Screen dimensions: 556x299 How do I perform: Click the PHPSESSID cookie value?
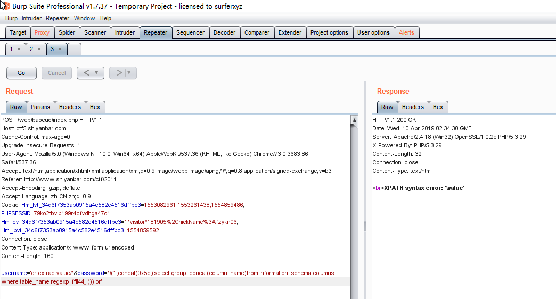click(x=72, y=213)
